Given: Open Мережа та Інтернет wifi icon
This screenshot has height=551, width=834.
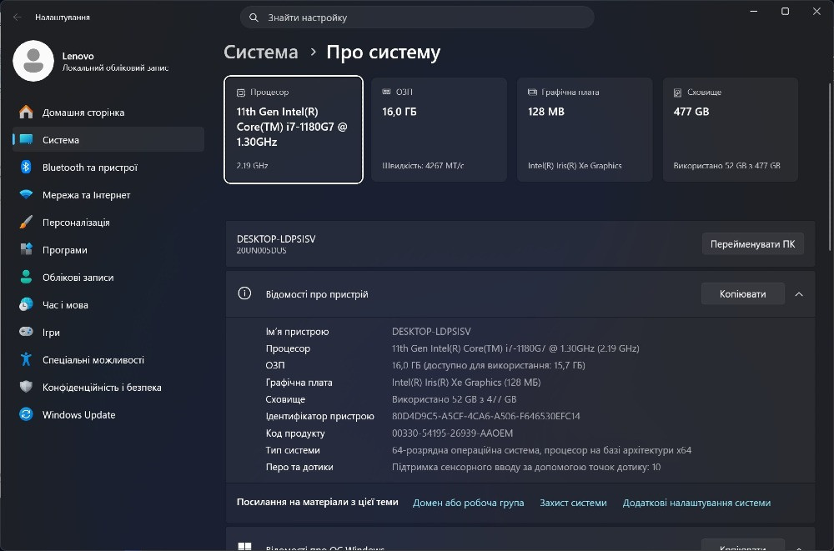Looking at the screenshot, I should tap(26, 195).
